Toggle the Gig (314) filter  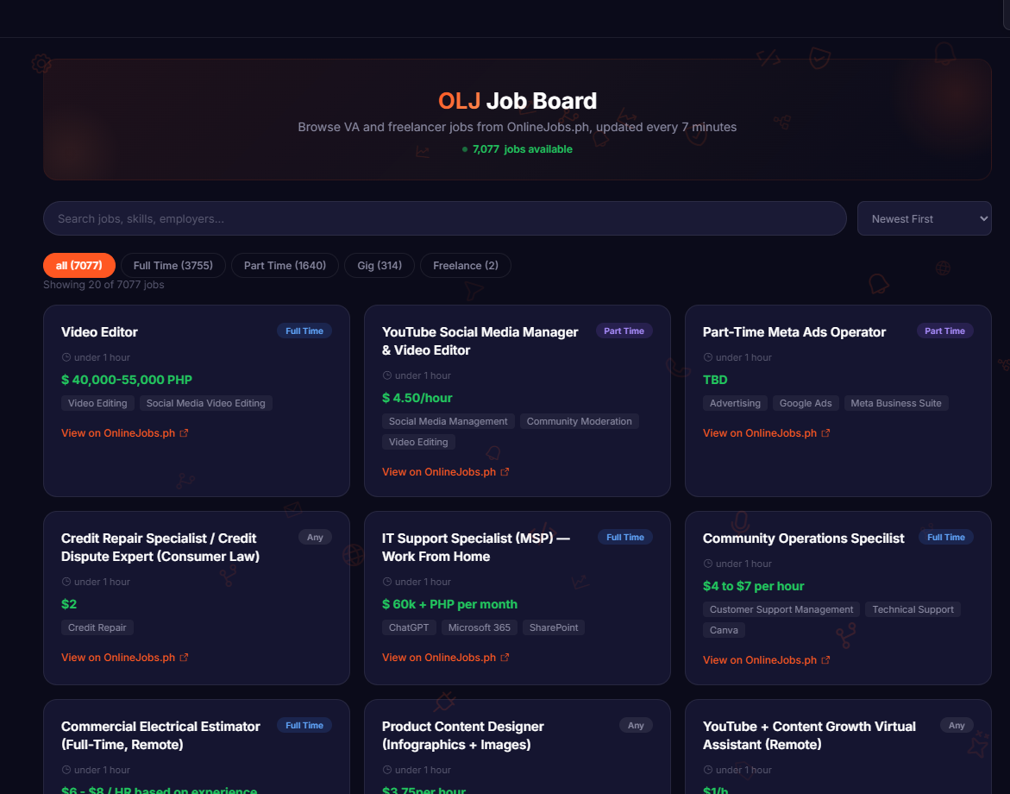click(379, 265)
